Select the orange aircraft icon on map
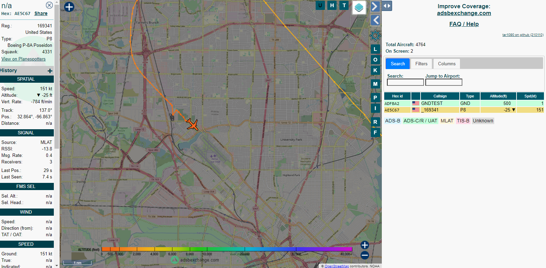The image size is (546, 268). click(x=193, y=125)
